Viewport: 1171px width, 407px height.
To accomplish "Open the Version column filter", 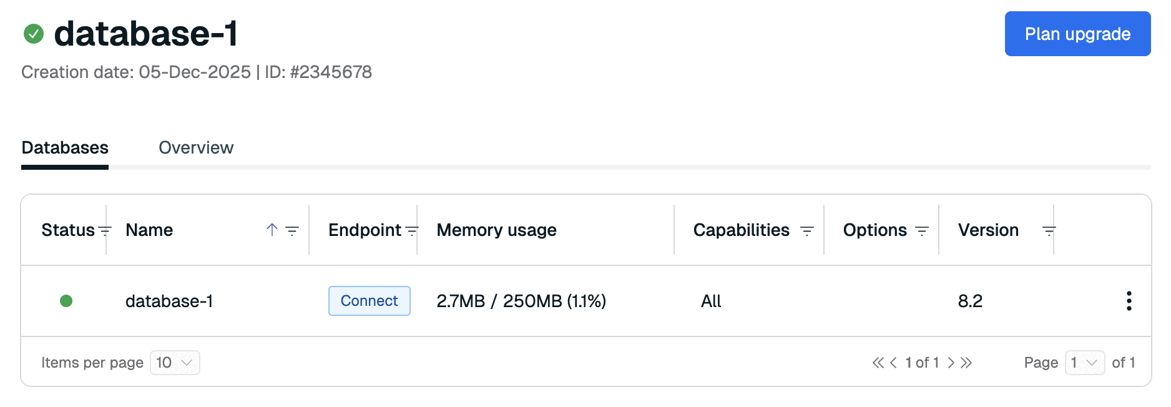I will click(x=1049, y=231).
